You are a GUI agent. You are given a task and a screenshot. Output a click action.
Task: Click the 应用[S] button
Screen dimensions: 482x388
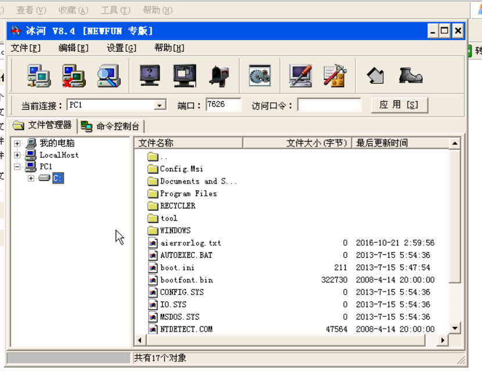tap(399, 105)
